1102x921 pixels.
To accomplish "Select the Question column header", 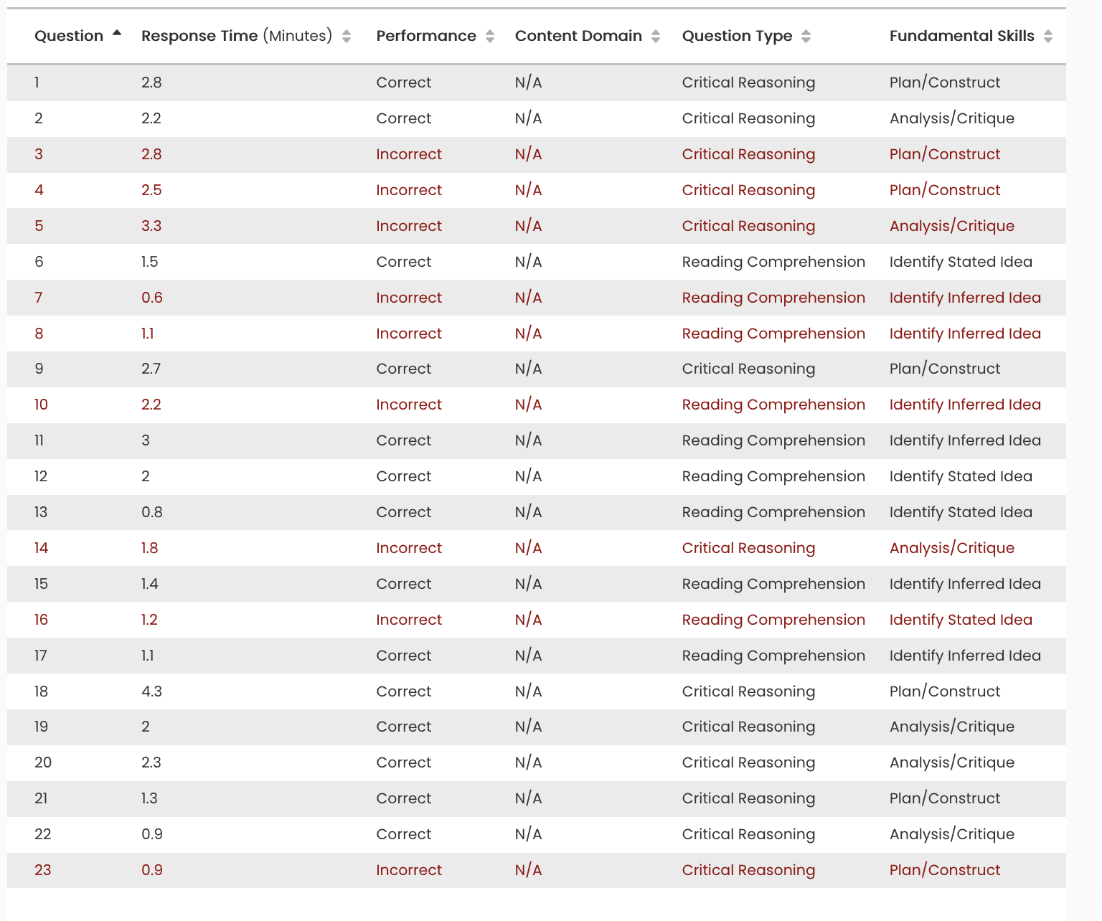I will pos(67,35).
